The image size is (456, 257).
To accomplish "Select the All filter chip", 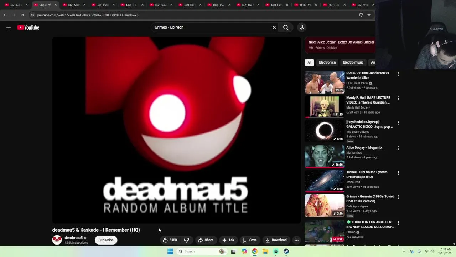I will 309,62.
